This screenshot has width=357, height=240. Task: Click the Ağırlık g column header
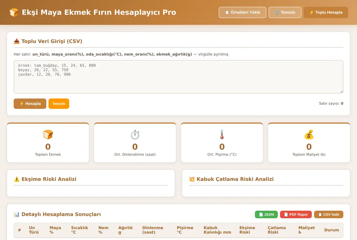coord(126,230)
